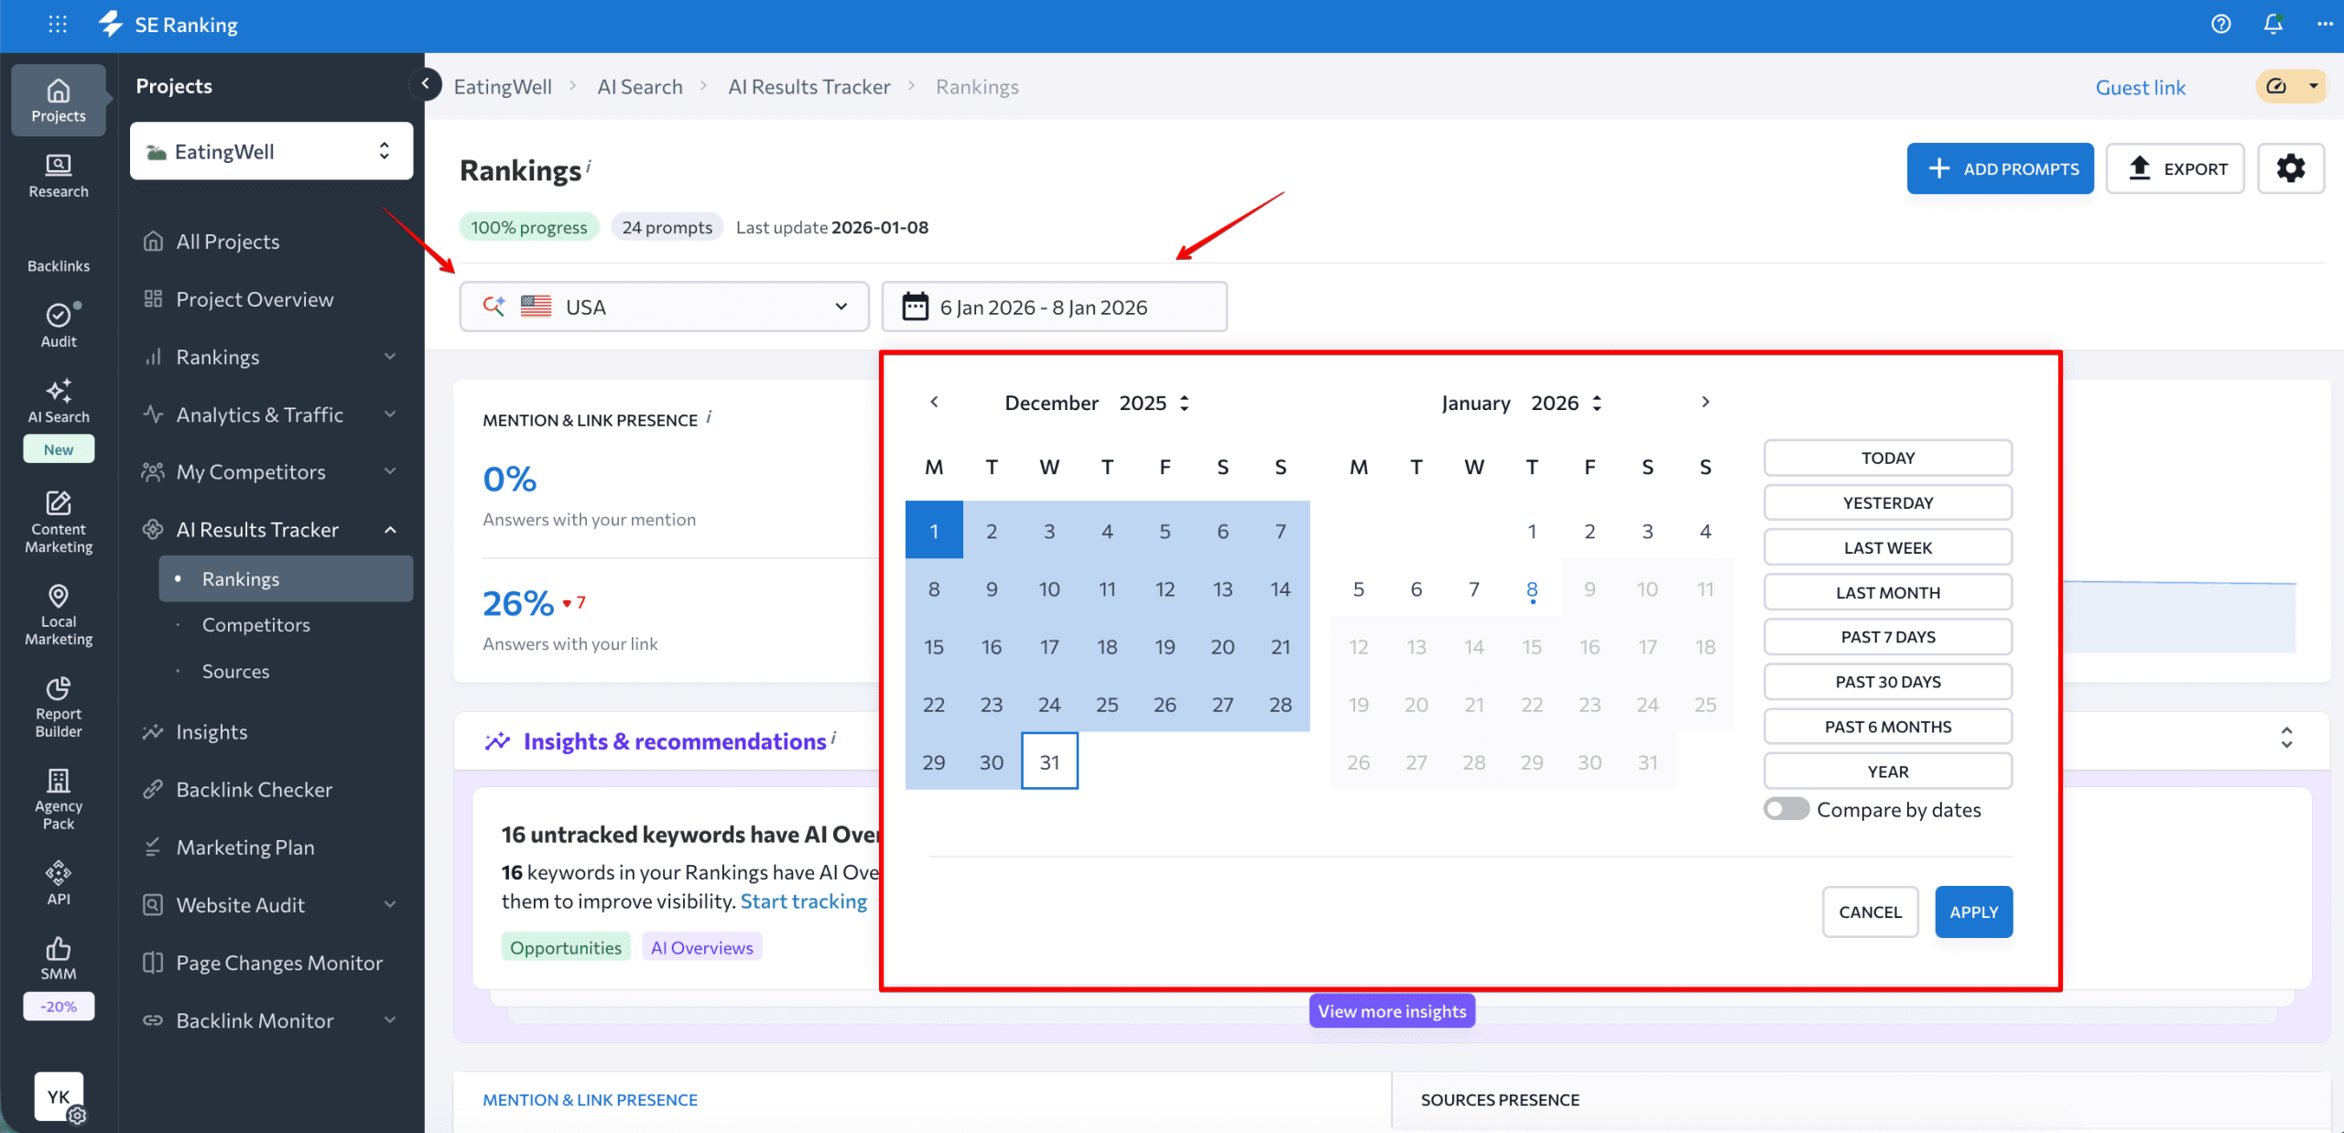Open the USA search engine dropdown
The image size is (2344, 1133).
coord(664,307)
